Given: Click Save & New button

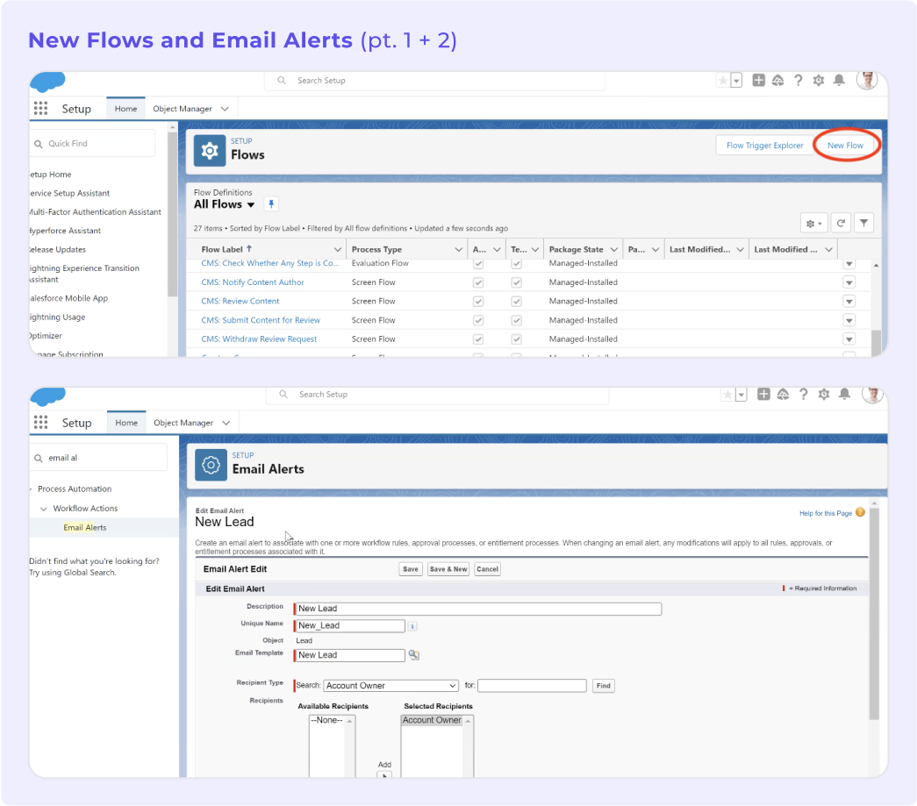Looking at the screenshot, I should click(x=448, y=569).
